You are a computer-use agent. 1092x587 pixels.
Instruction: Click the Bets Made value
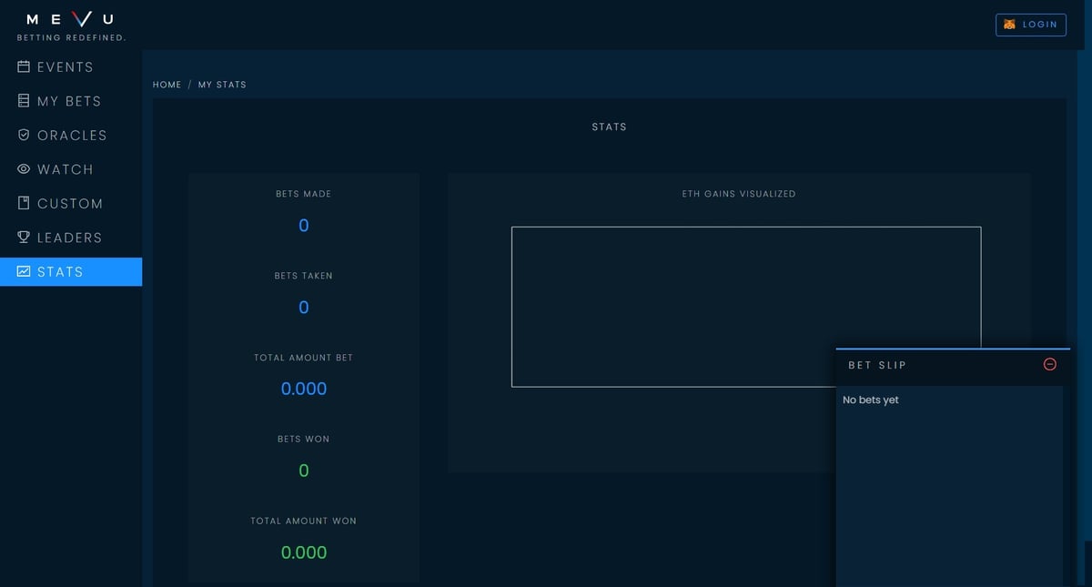pos(303,226)
